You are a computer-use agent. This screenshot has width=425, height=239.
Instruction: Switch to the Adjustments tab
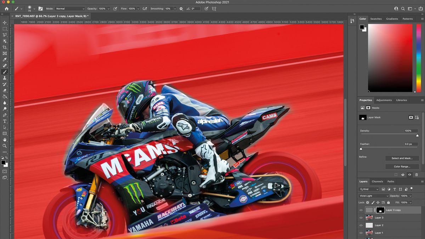[x=384, y=100]
